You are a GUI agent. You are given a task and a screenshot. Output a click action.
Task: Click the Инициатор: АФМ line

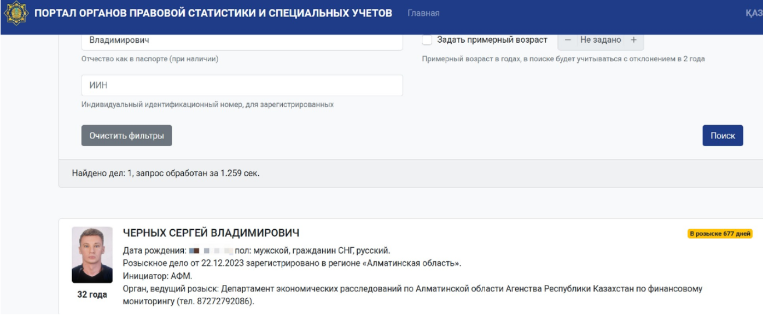158,276
